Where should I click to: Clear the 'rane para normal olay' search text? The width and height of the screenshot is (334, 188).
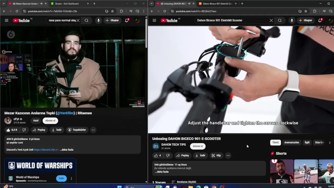78,20
